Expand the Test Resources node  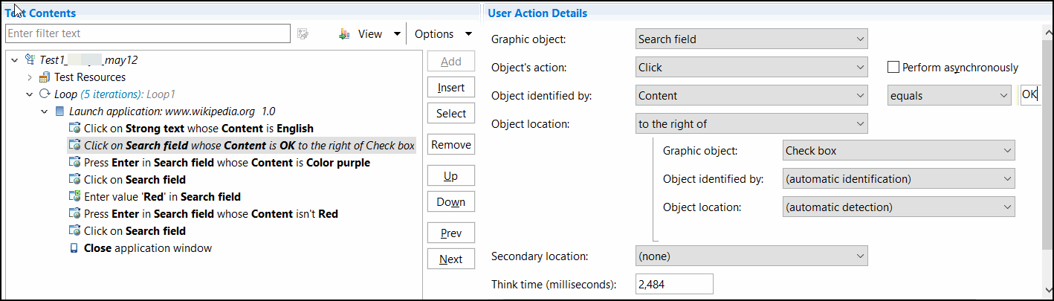click(30, 77)
